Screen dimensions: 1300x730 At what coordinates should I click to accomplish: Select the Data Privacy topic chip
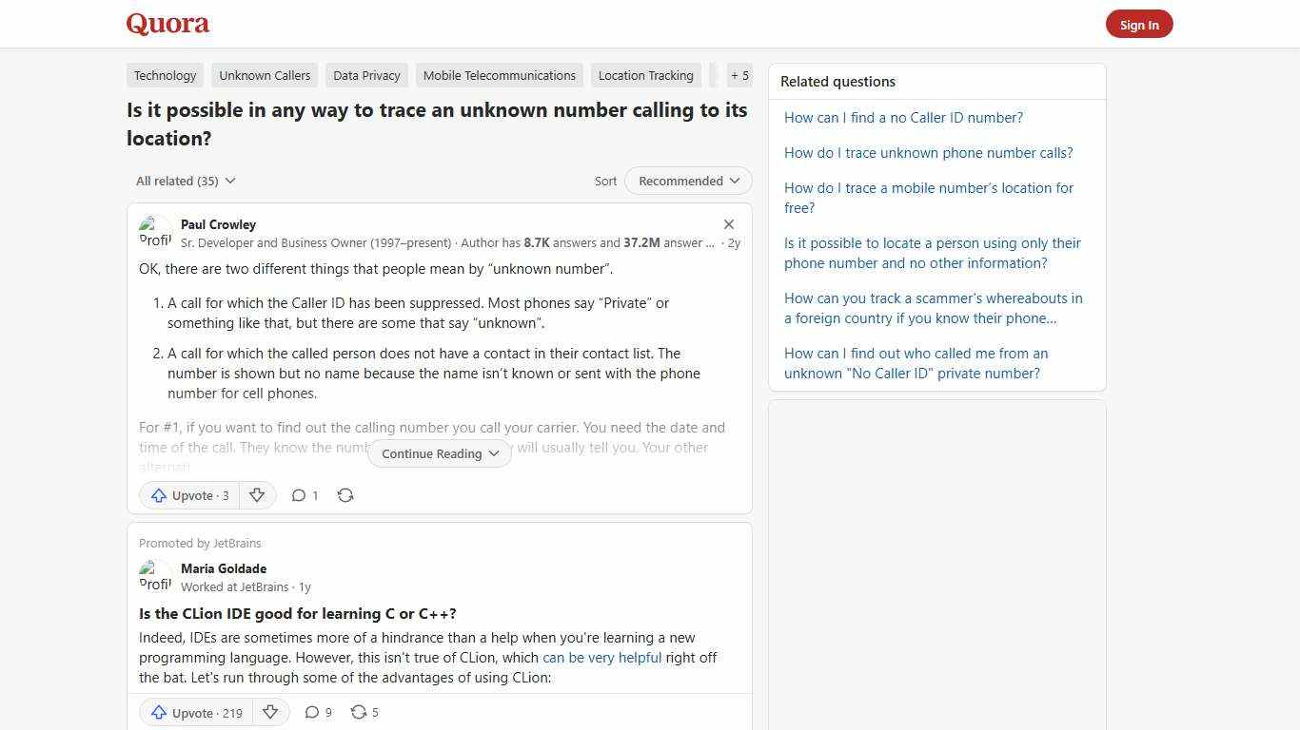(366, 75)
